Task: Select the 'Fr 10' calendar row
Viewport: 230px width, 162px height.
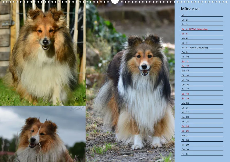Action: point(202,57)
